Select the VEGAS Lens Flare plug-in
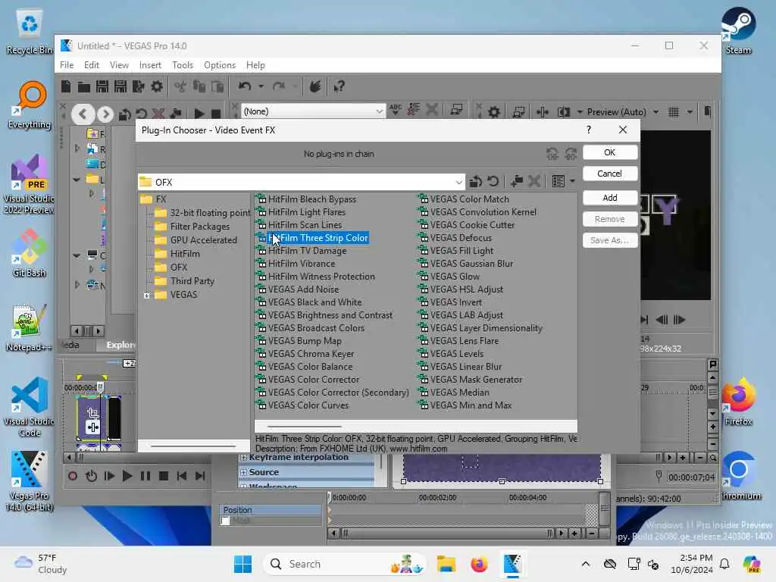776x582 pixels. coord(465,341)
